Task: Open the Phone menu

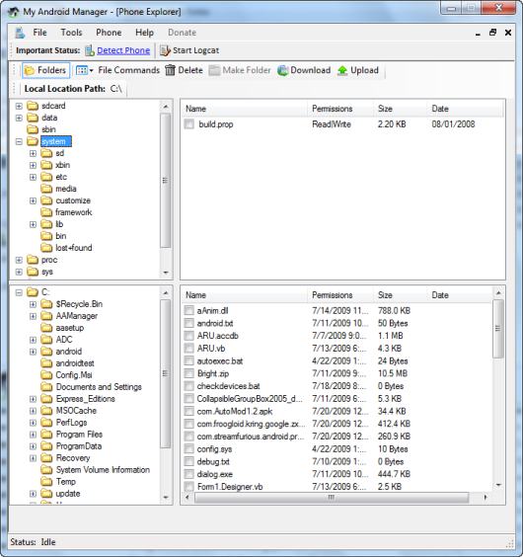Action: [109, 33]
